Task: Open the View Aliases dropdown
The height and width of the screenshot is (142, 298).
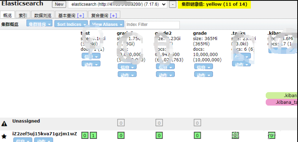Action: click(107, 24)
